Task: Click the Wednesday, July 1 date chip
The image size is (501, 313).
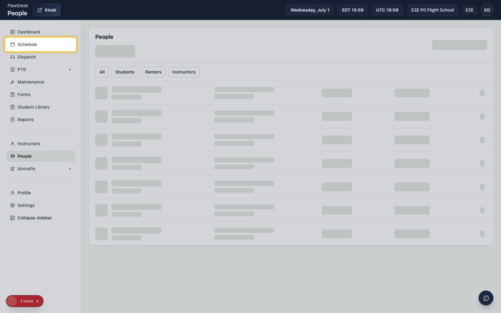Action: coord(310,10)
